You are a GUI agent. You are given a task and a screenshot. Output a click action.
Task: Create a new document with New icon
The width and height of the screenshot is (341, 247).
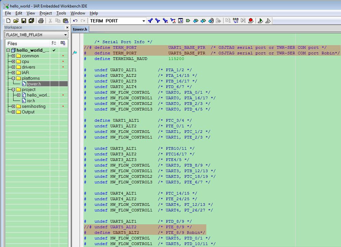[x=8, y=21]
